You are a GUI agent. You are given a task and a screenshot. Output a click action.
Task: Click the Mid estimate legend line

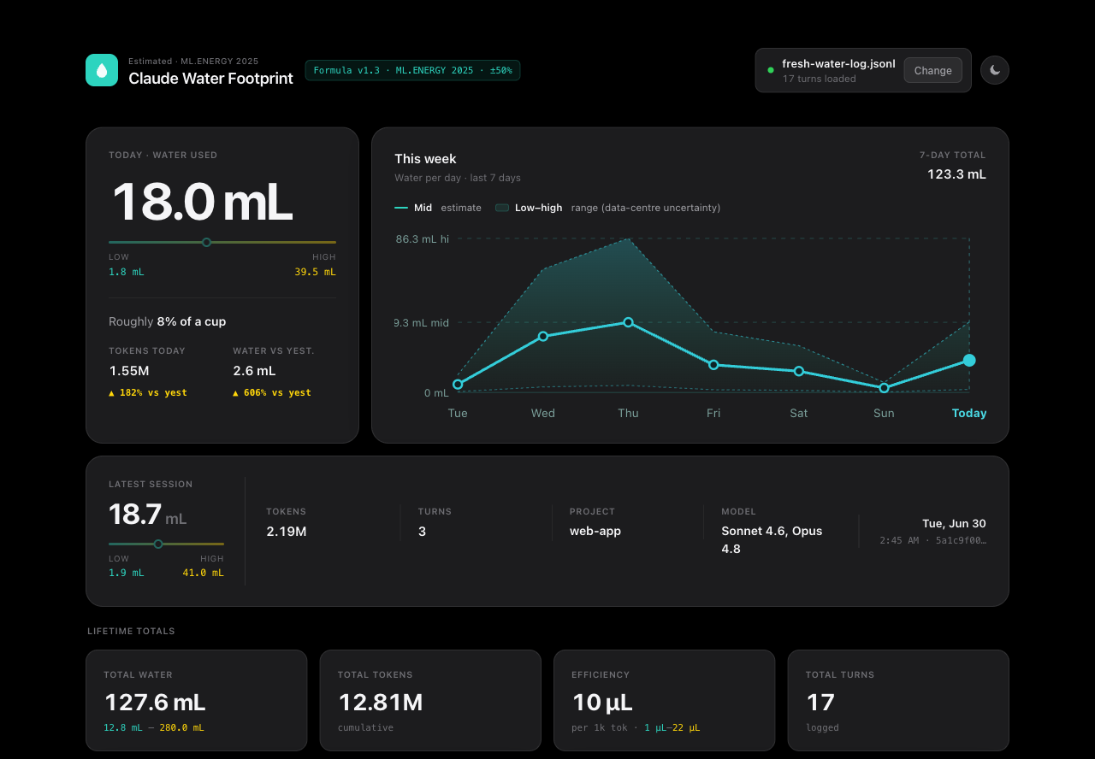(x=401, y=208)
